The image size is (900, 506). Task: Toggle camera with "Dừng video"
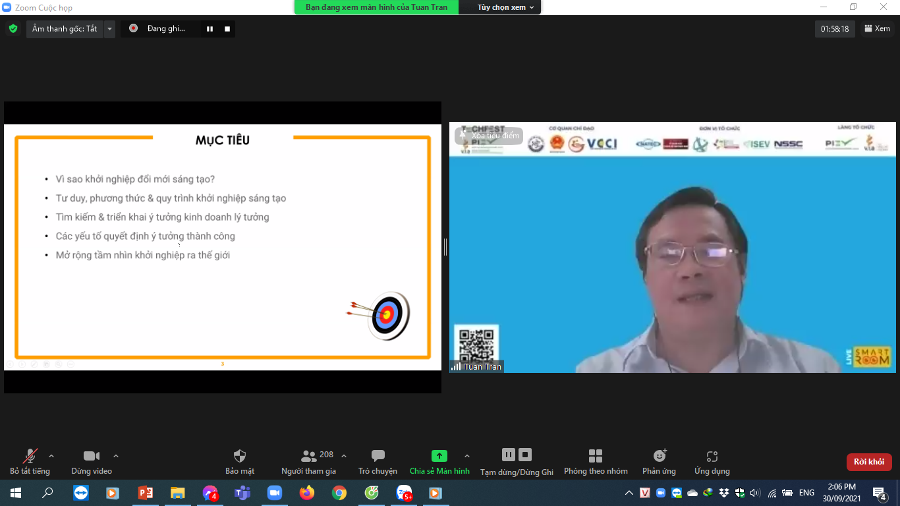click(x=92, y=462)
